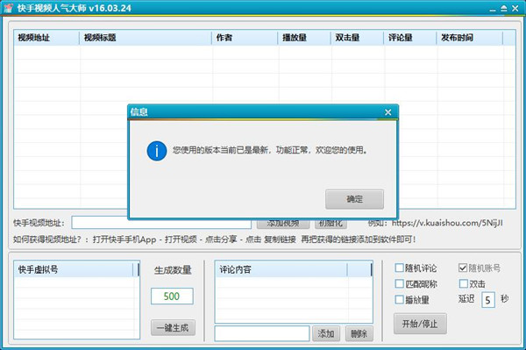Minimize the main window
Image resolution: width=526 pixels, height=350 pixels.
click(x=493, y=9)
